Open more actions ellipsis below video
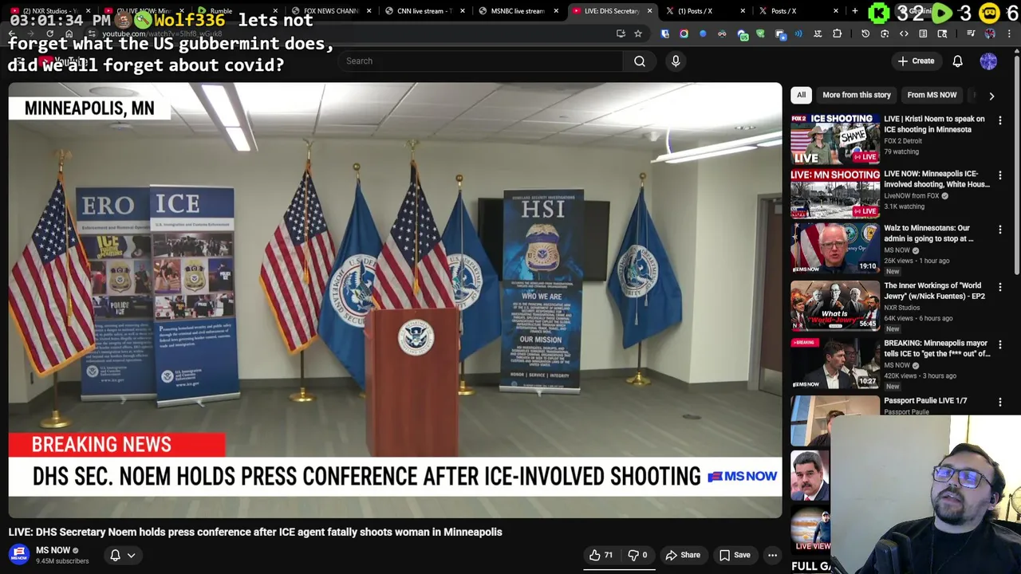Image resolution: width=1021 pixels, height=574 pixels. pyautogui.click(x=772, y=555)
